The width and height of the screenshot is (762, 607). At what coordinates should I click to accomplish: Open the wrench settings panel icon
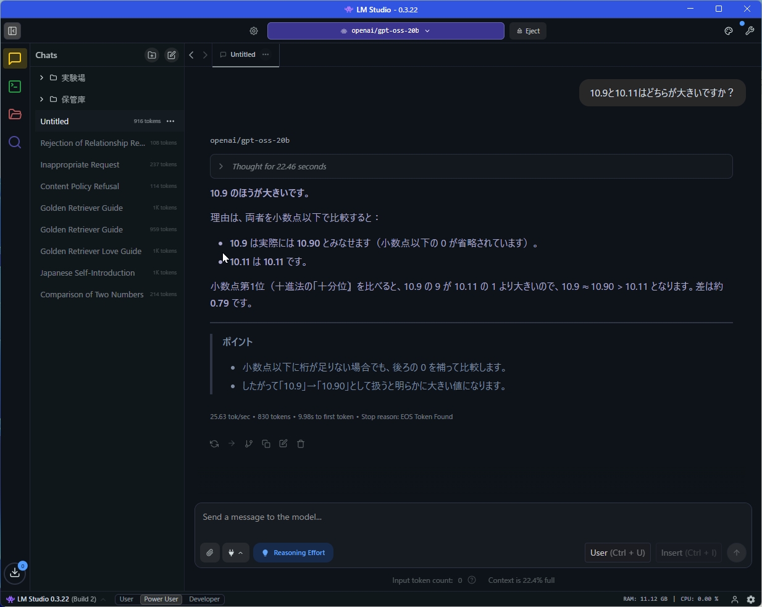750,31
